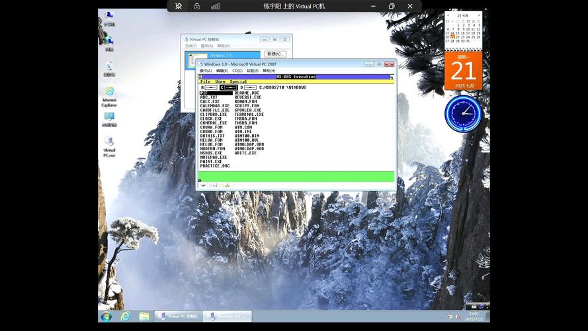The width and height of the screenshot is (588, 331).
Task: Open the 操作(A) menu of the Windows 1.0 window
Action: point(206,71)
